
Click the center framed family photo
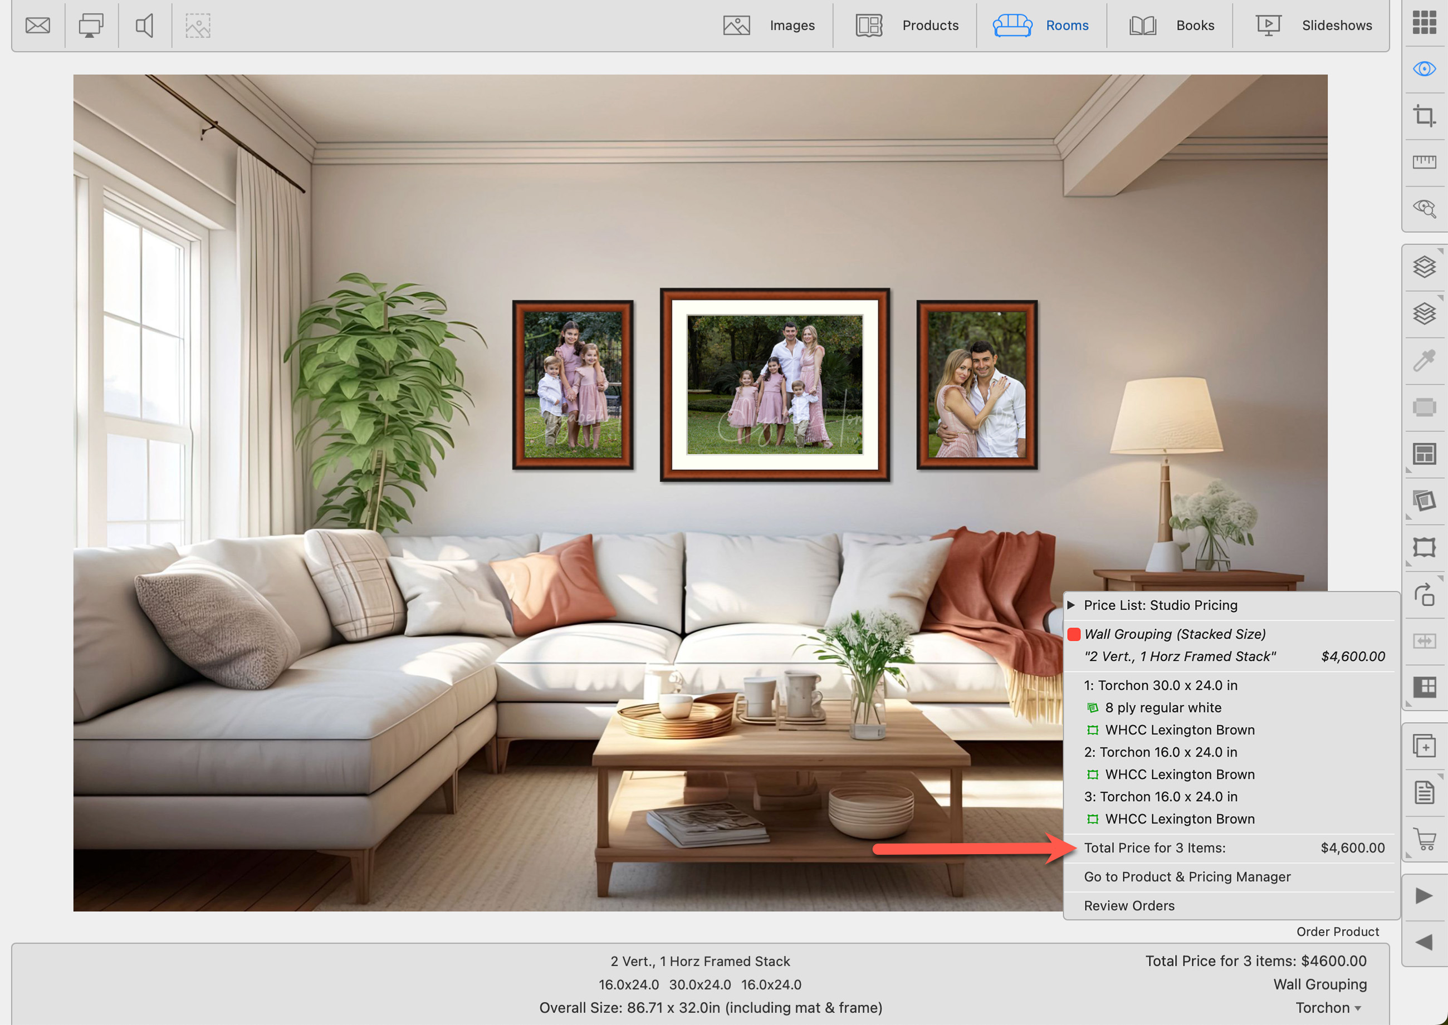click(x=775, y=385)
